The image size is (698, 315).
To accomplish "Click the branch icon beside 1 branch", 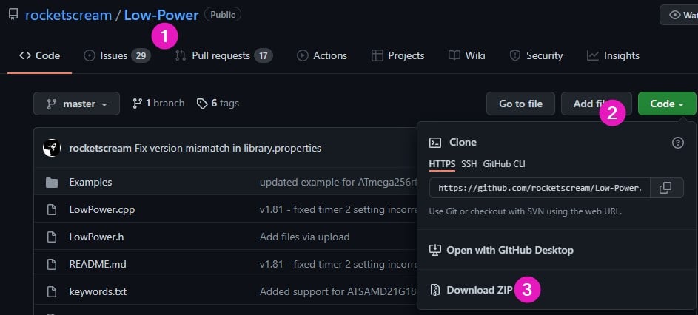I will [x=137, y=104].
